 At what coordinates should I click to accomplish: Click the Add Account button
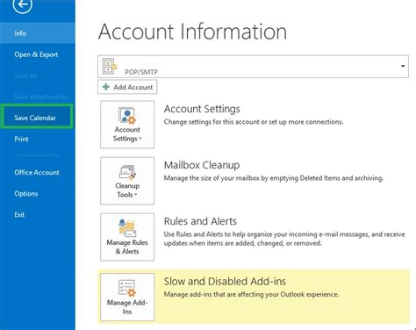pos(127,87)
